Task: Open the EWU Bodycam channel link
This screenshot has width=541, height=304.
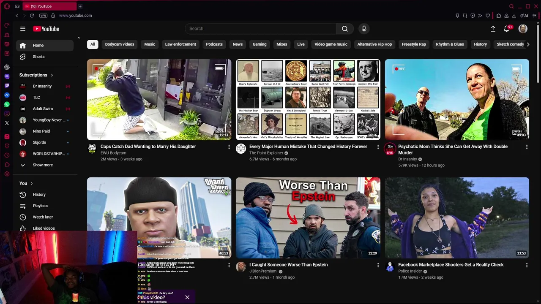Action: click(113, 153)
